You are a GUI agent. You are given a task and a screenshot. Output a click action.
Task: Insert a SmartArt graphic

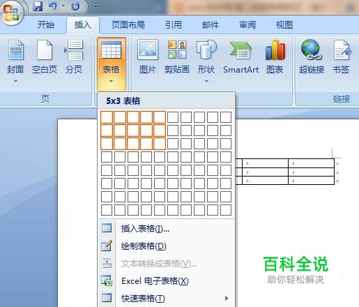coord(240,57)
